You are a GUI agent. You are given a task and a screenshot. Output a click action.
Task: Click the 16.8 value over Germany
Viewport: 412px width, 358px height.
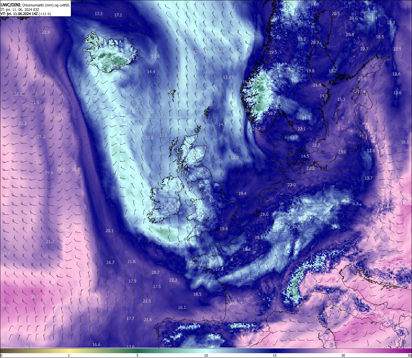pyautogui.click(x=296, y=227)
